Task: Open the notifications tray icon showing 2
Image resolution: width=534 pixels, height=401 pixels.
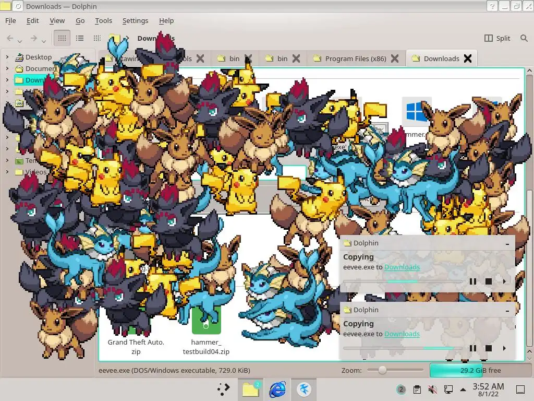Action: click(x=401, y=390)
